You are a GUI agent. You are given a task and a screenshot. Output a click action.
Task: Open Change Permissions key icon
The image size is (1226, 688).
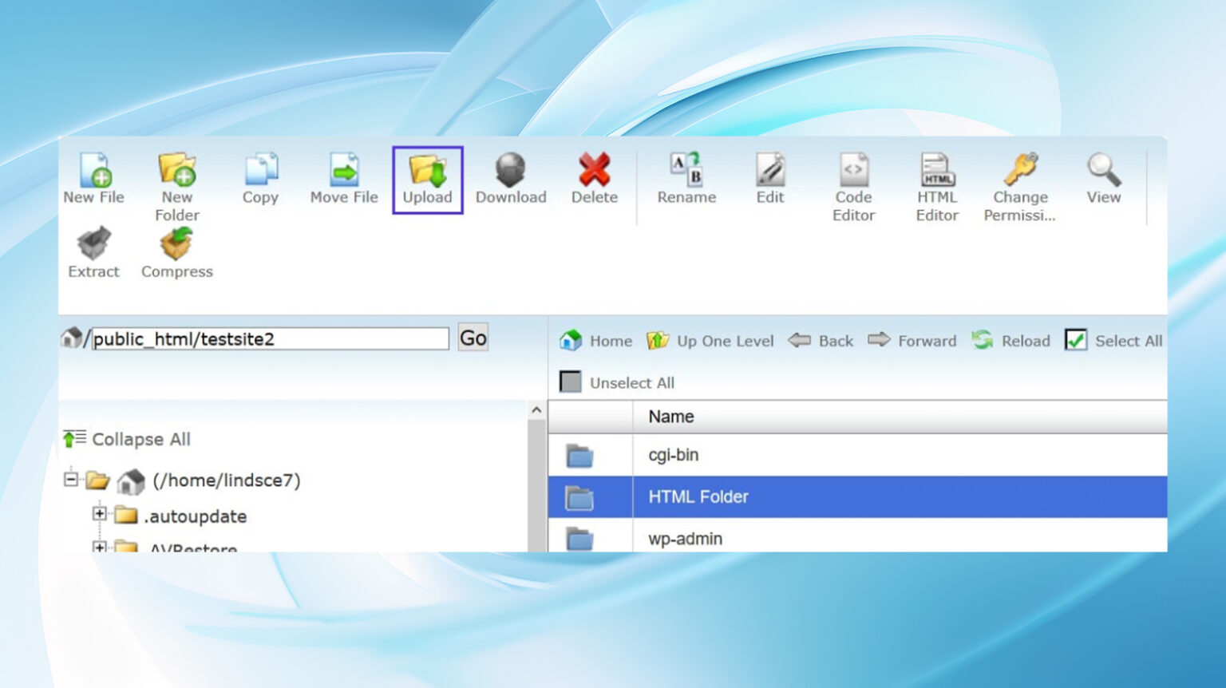(1020, 170)
